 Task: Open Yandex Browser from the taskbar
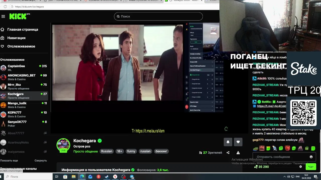[115, 177]
